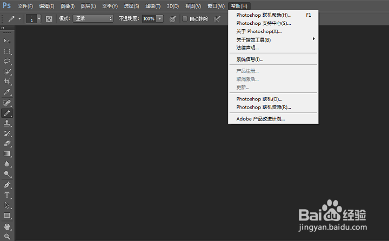
Task: Choose 关于 Photoshop(A)... menu item
Action: coord(273,31)
